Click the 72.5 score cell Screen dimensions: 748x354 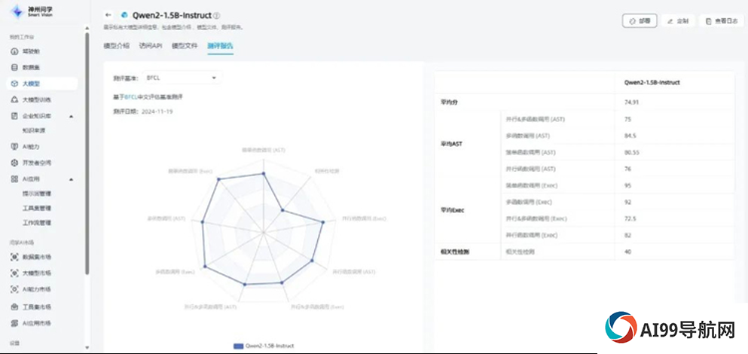click(675, 218)
